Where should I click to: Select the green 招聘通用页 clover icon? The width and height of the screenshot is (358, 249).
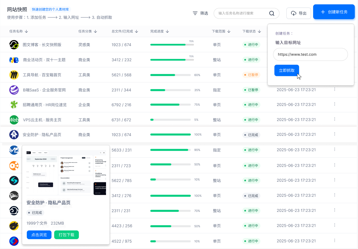click(x=14, y=105)
